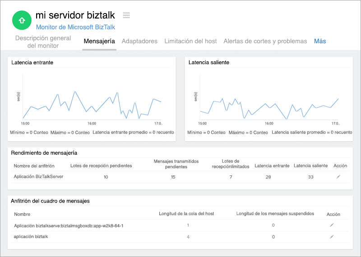361x257 pixels.
Task: Click the Longitud de los mensajes suspendidos header
Action: click(275, 213)
